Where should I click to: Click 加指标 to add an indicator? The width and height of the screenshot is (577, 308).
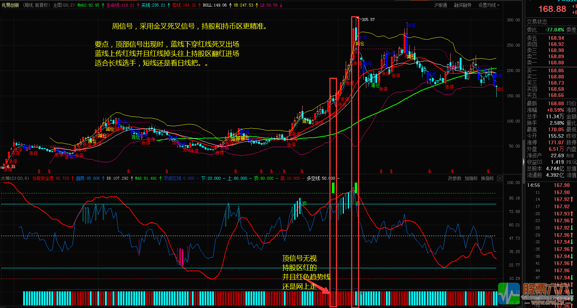[471, 179]
